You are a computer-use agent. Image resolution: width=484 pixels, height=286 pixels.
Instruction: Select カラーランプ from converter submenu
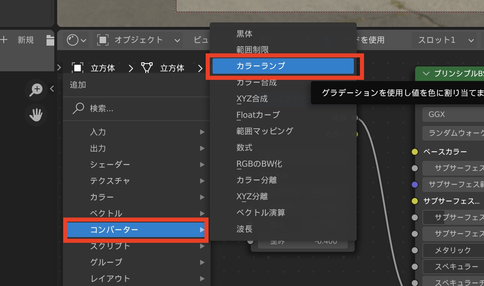pos(283,66)
